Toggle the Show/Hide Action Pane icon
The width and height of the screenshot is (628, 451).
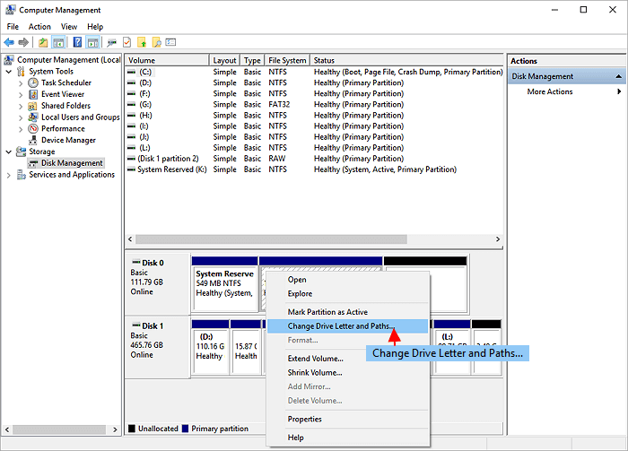92,42
